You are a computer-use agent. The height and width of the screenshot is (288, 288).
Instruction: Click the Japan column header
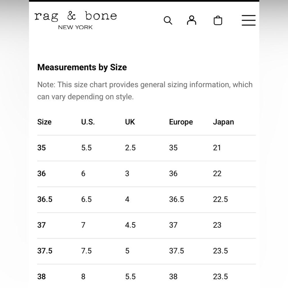[223, 122]
